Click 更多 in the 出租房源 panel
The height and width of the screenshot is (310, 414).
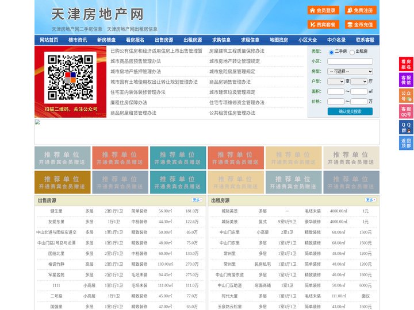coord(370,200)
